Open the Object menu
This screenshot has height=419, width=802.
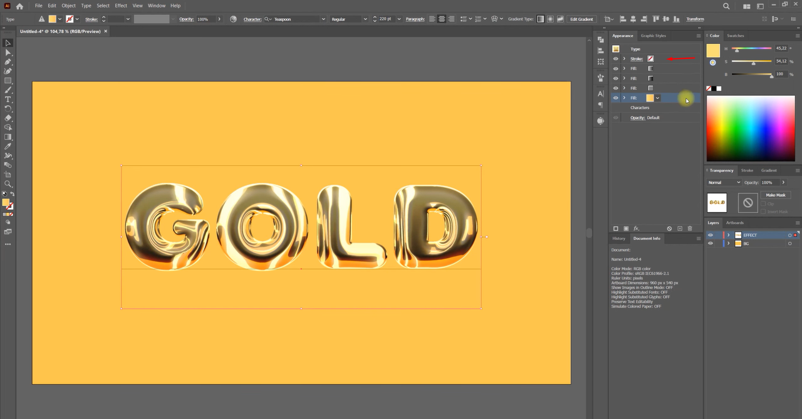pos(68,6)
